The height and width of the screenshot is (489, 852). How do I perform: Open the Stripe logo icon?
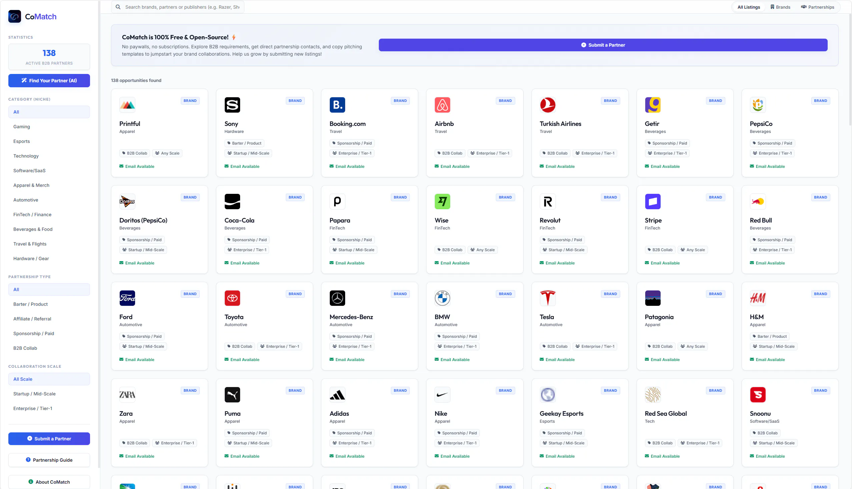pyautogui.click(x=653, y=202)
